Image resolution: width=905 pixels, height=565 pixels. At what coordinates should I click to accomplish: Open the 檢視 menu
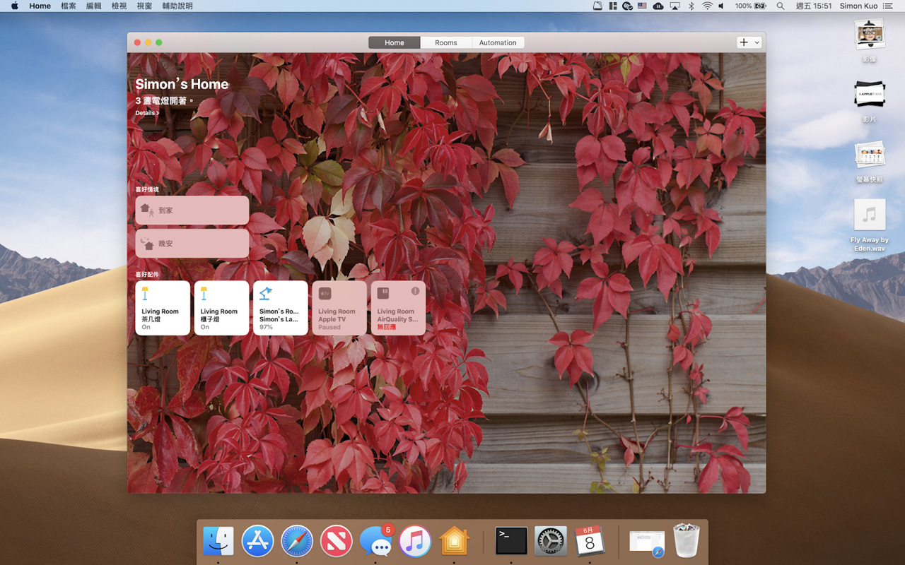click(x=119, y=6)
